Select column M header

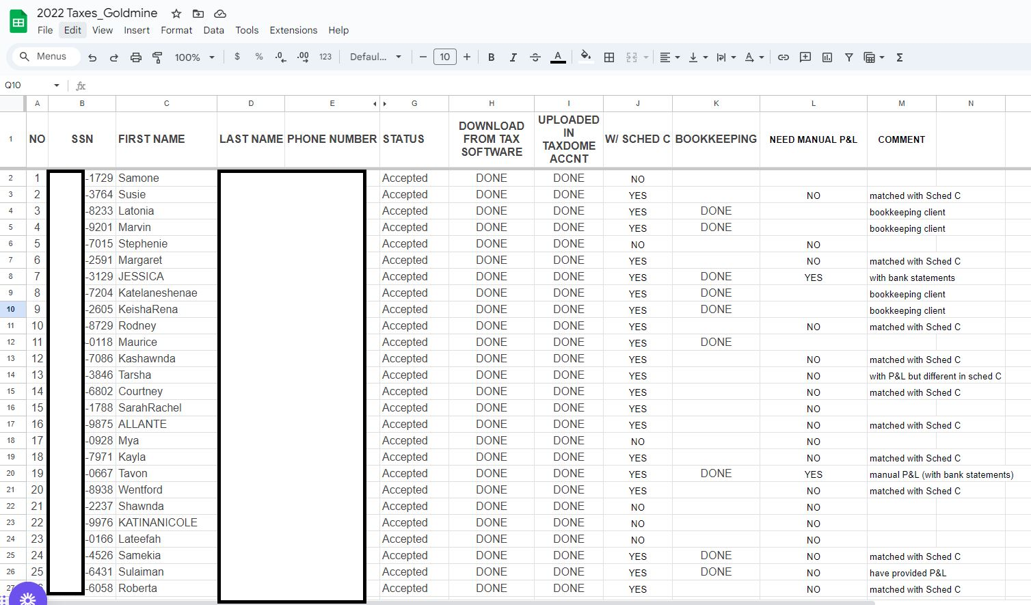[902, 104]
